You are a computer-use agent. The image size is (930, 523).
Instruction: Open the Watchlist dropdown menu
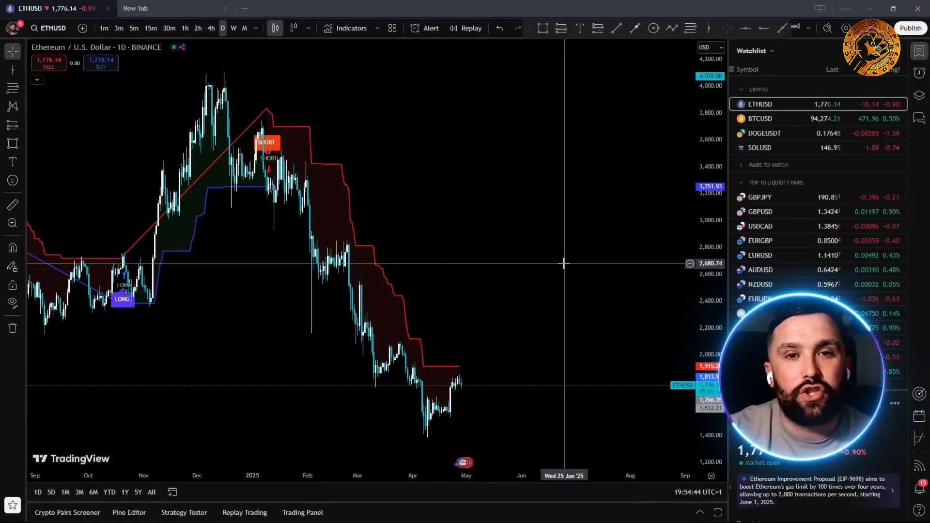pos(755,51)
